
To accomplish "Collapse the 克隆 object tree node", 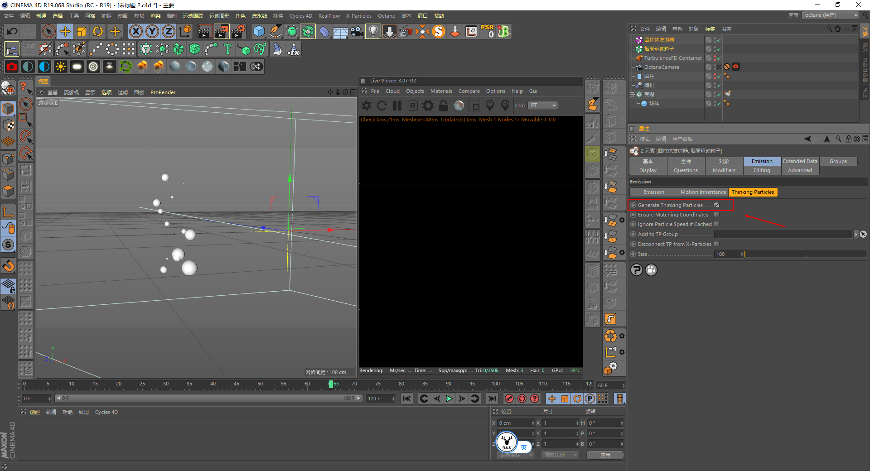I will click(632, 94).
